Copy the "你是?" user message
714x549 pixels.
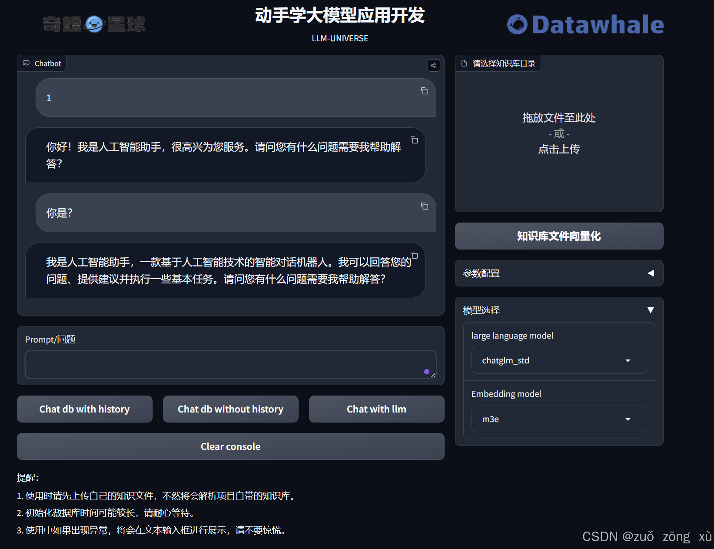pyautogui.click(x=424, y=206)
